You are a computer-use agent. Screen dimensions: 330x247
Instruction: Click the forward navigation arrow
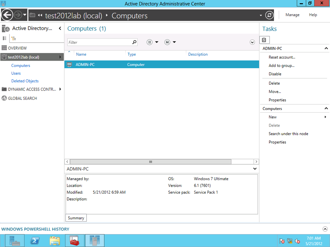click(18, 15)
